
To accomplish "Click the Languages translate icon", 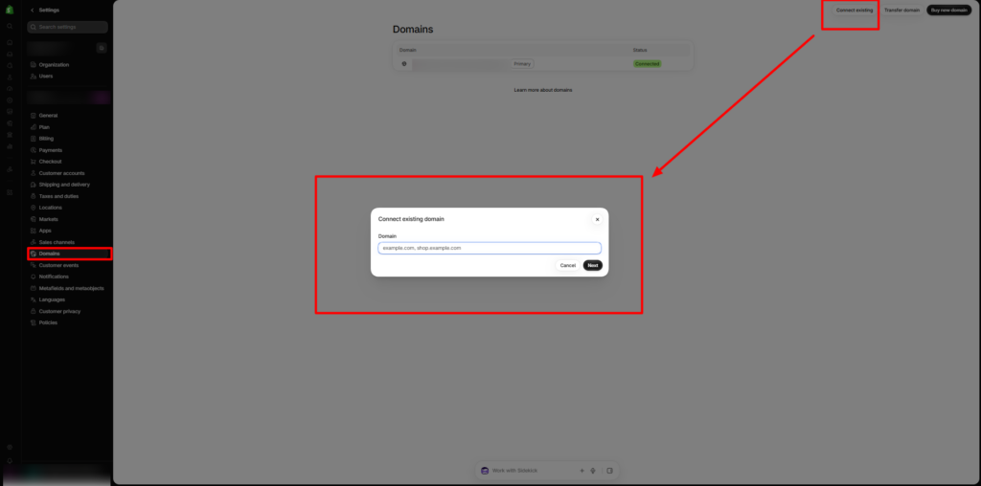I will (x=34, y=299).
